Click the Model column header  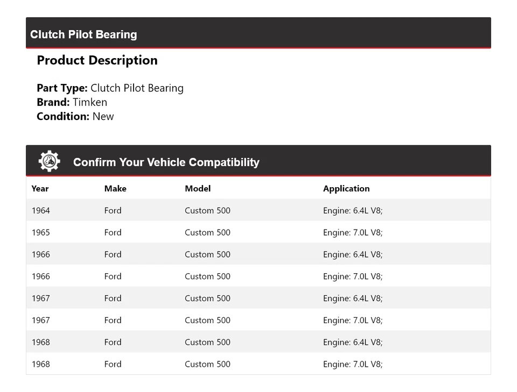click(x=198, y=189)
